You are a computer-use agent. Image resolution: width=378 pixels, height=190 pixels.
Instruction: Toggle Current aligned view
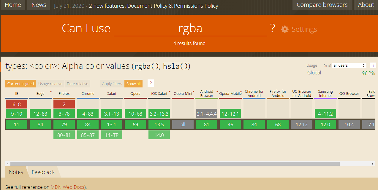click(x=20, y=84)
